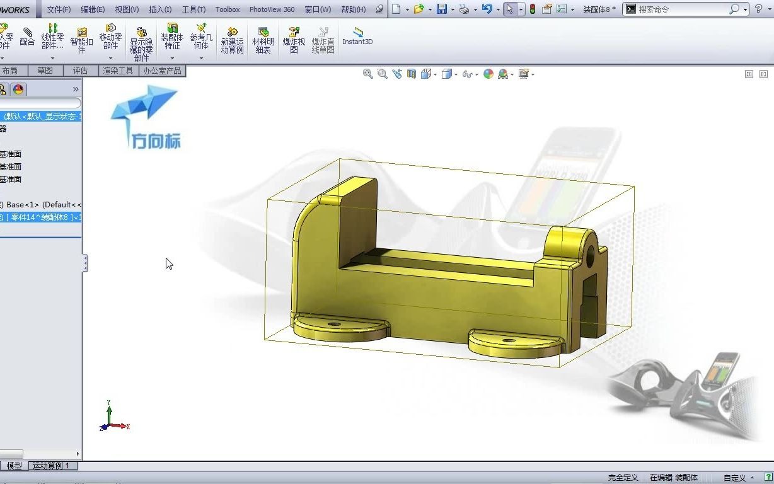
Task: Switch to the 运动算例 1 tab
Action: pyautogui.click(x=52, y=466)
